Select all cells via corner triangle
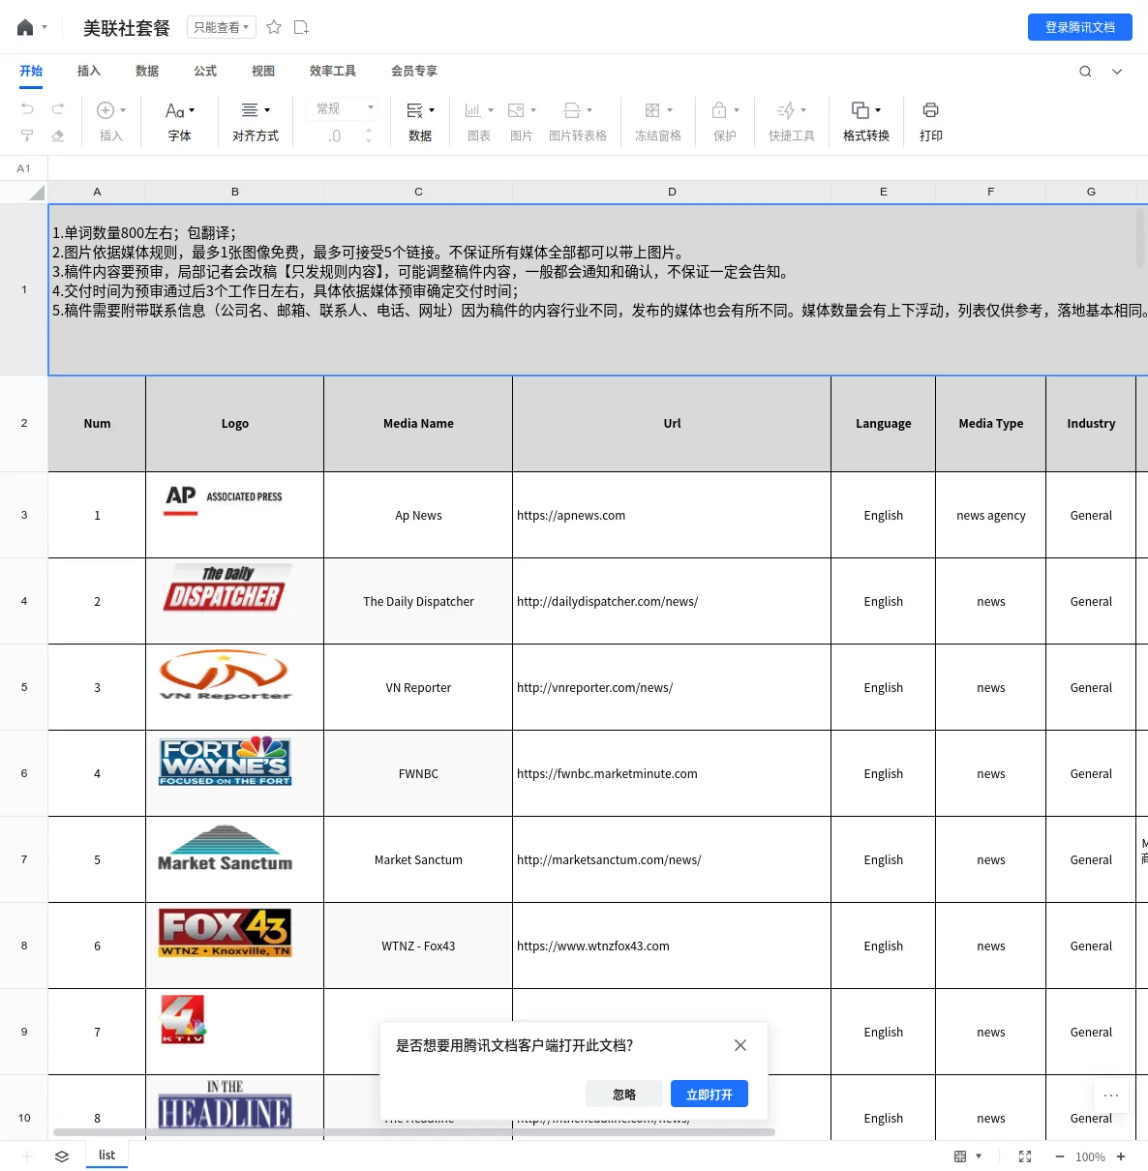 [x=37, y=192]
